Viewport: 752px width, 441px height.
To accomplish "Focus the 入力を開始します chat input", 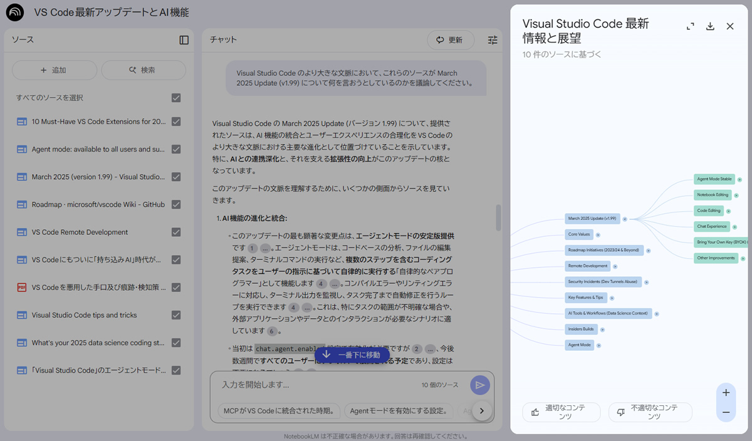I will pyautogui.click(x=313, y=385).
